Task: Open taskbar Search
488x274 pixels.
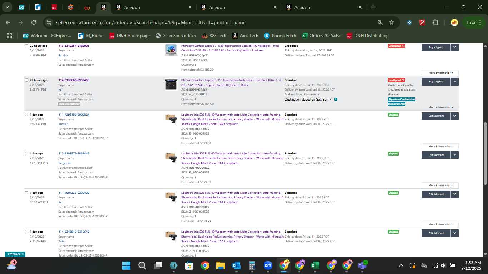Action: 142,265
